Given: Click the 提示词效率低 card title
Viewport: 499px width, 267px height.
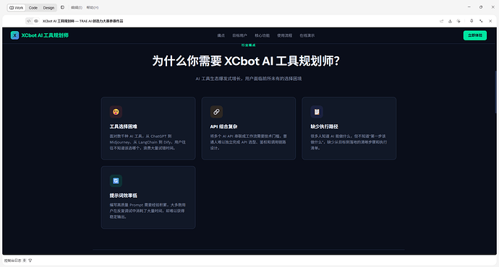Looking at the screenshot, I should [124, 196].
